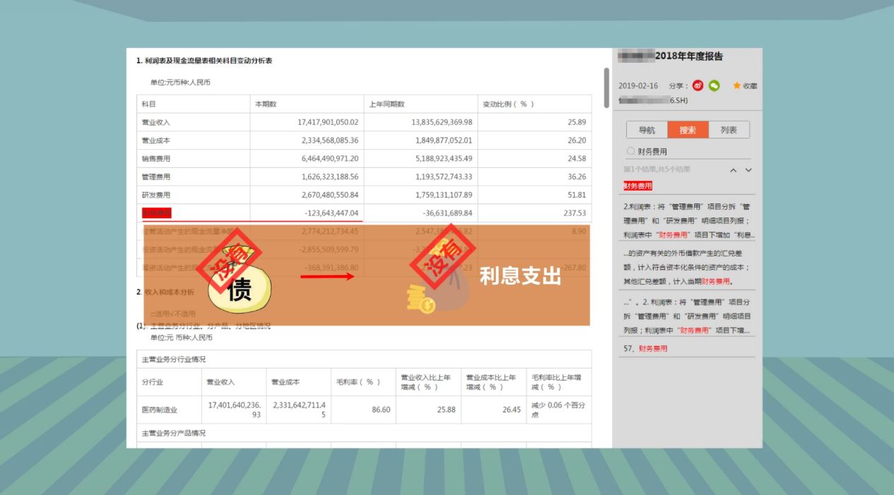
Task: Click the date 2019-02-16
Action: pyautogui.click(x=638, y=85)
